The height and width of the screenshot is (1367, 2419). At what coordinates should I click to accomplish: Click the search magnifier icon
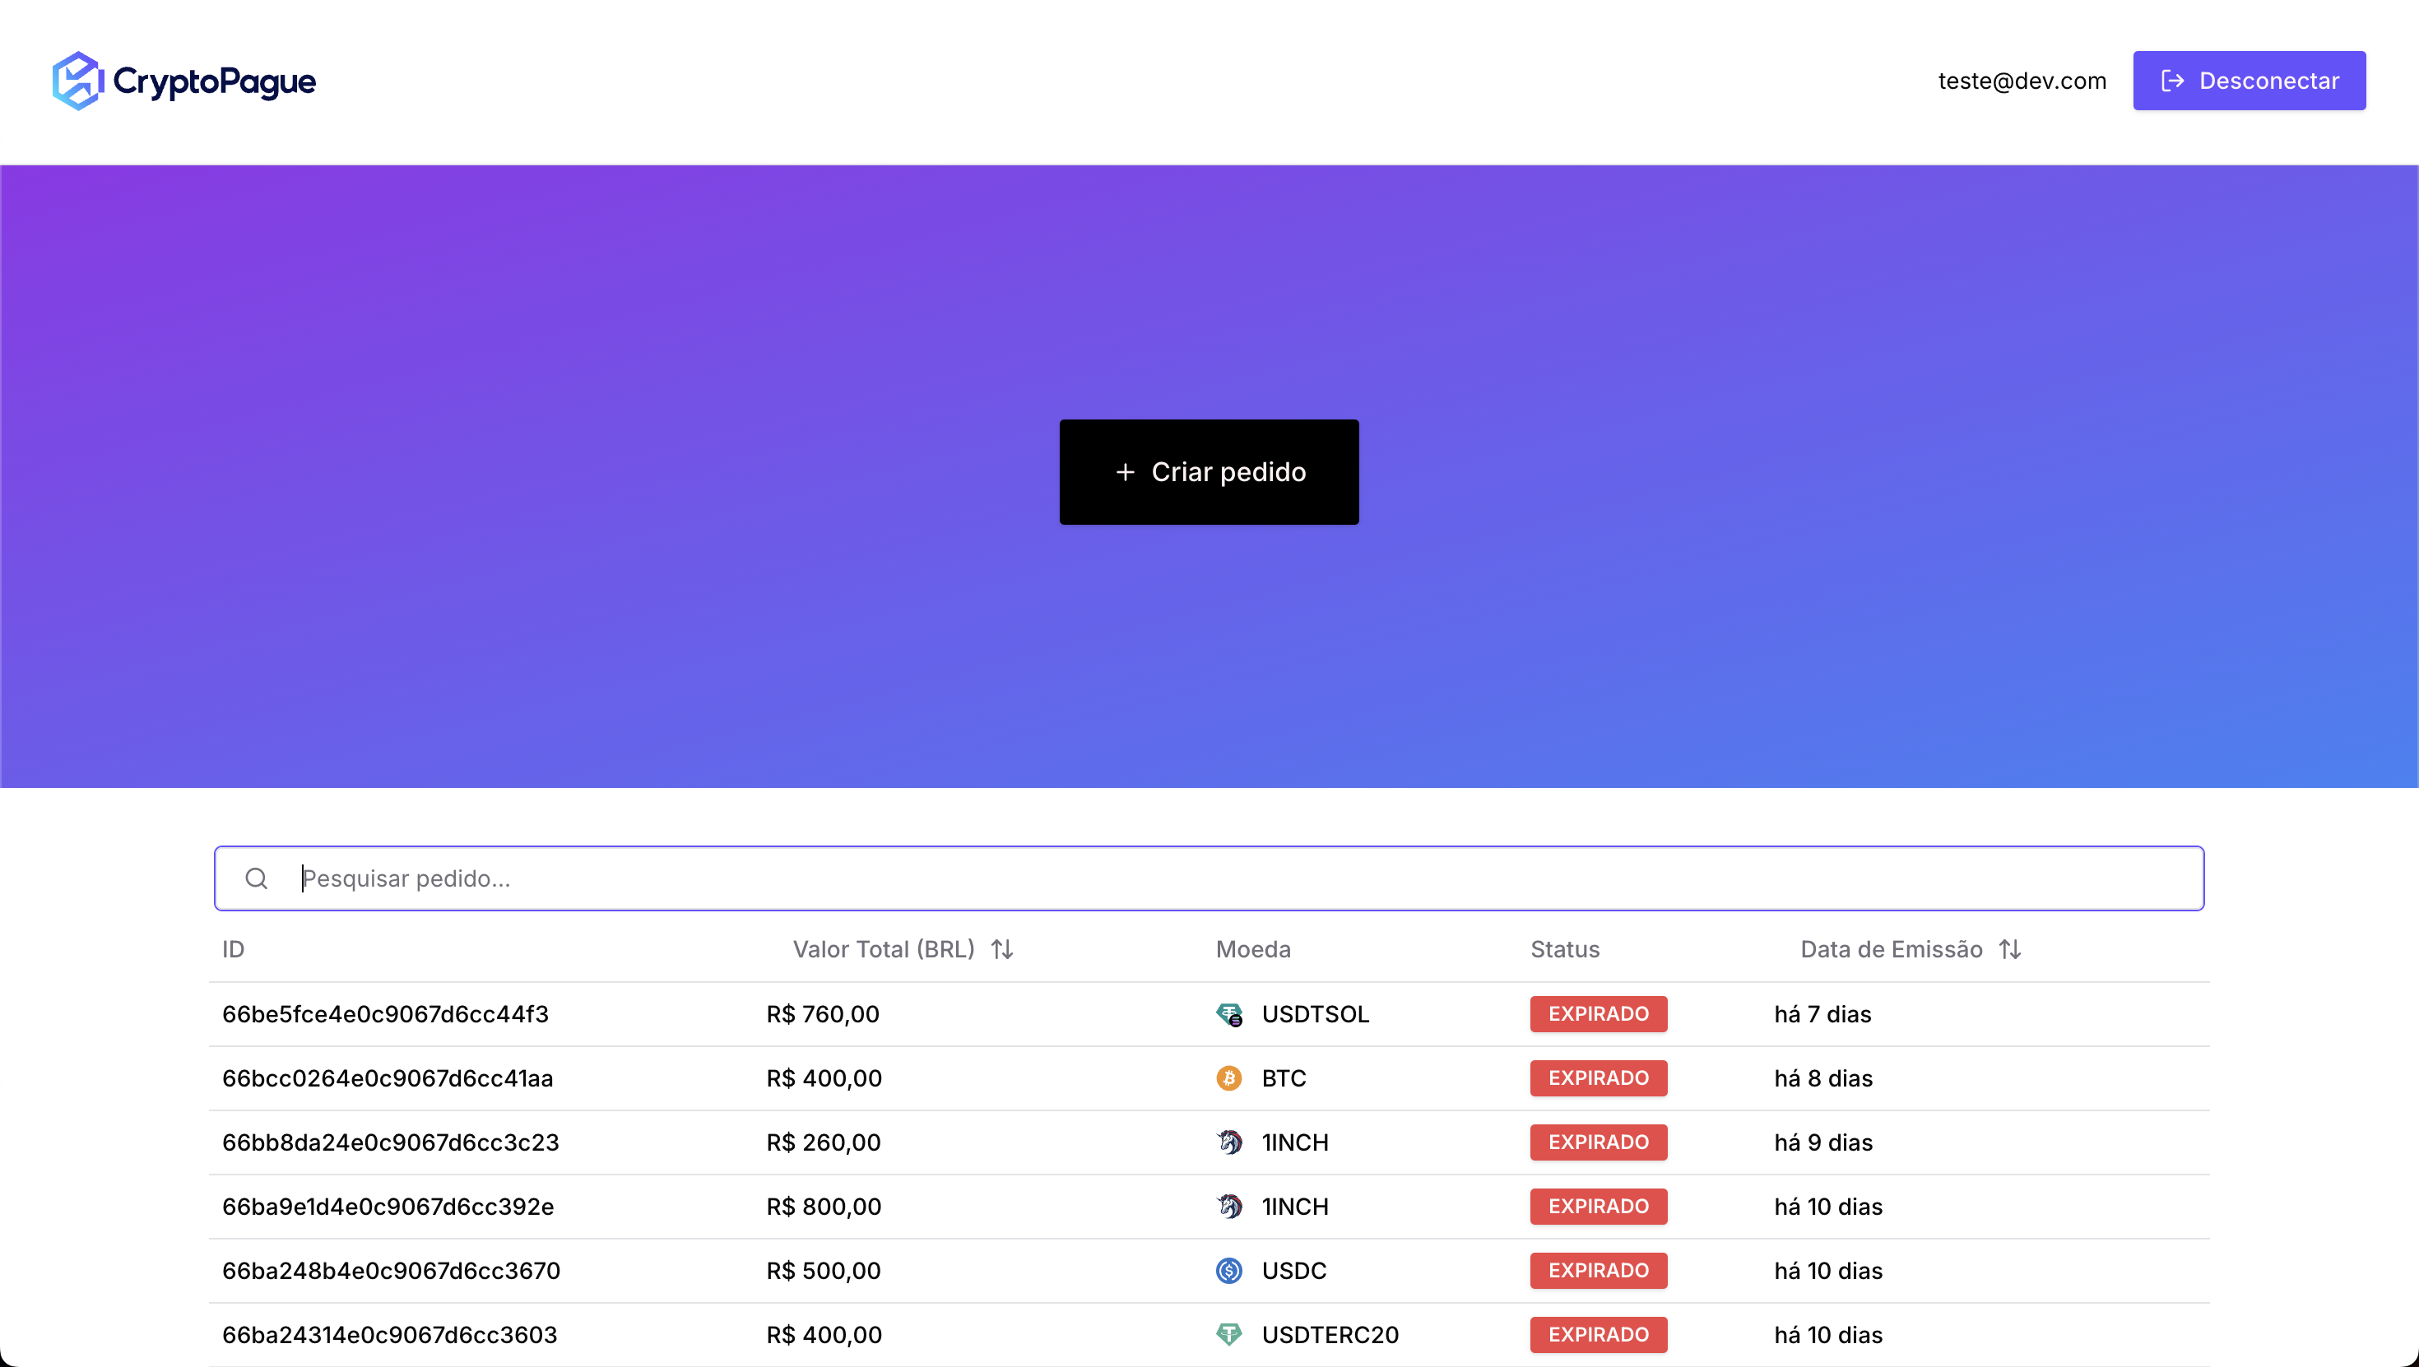click(257, 878)
